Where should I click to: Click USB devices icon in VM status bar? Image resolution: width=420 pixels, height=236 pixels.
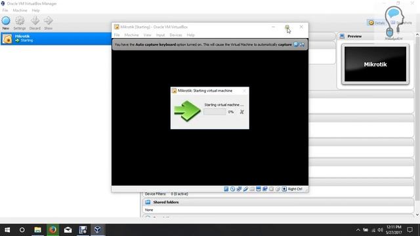pyautogui.click(x=245, y=189)
